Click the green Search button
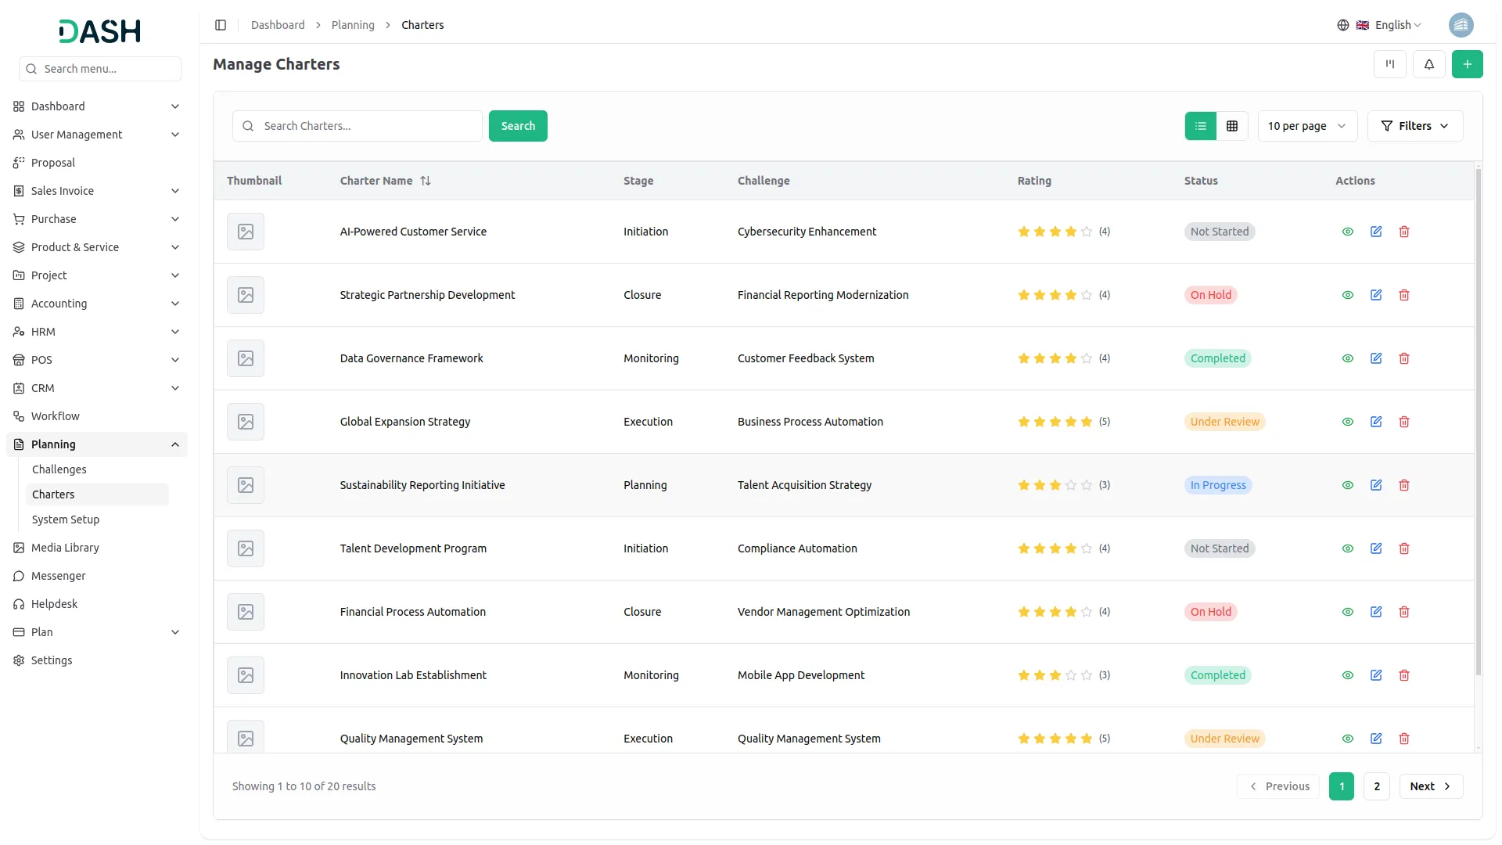Screen dimensions: 1502x845 [517, 126]
